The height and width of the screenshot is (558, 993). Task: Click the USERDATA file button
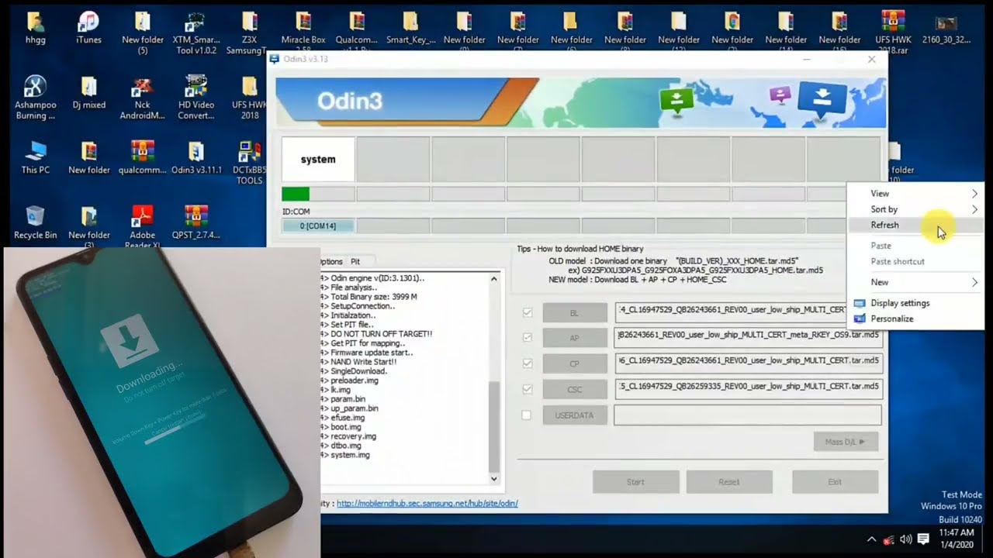(575, 415)
